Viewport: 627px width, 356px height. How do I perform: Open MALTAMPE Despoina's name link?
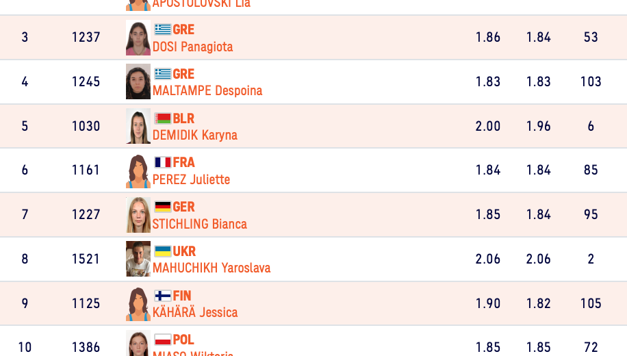(x=207, y=91)
